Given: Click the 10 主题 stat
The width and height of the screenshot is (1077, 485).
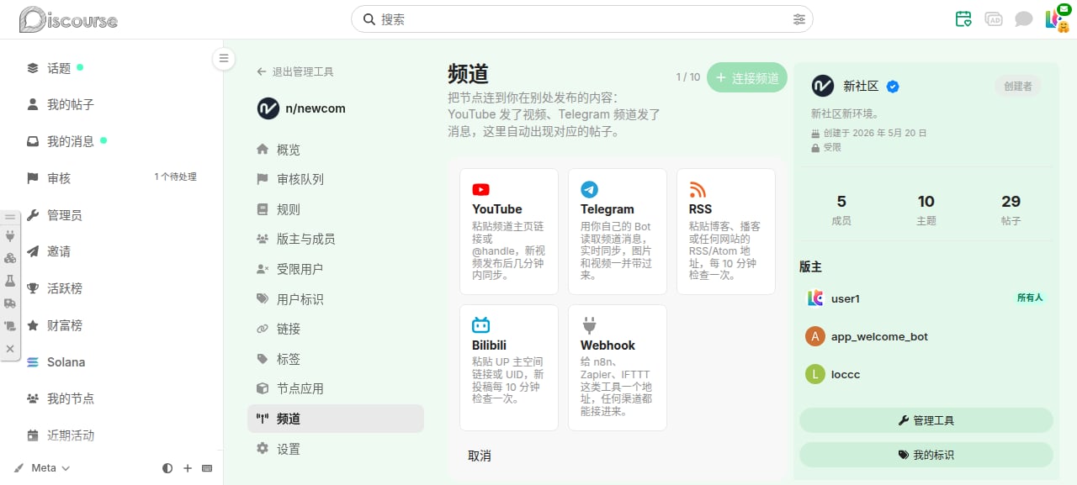Looking at the screenshot, I should coord(926,209).
